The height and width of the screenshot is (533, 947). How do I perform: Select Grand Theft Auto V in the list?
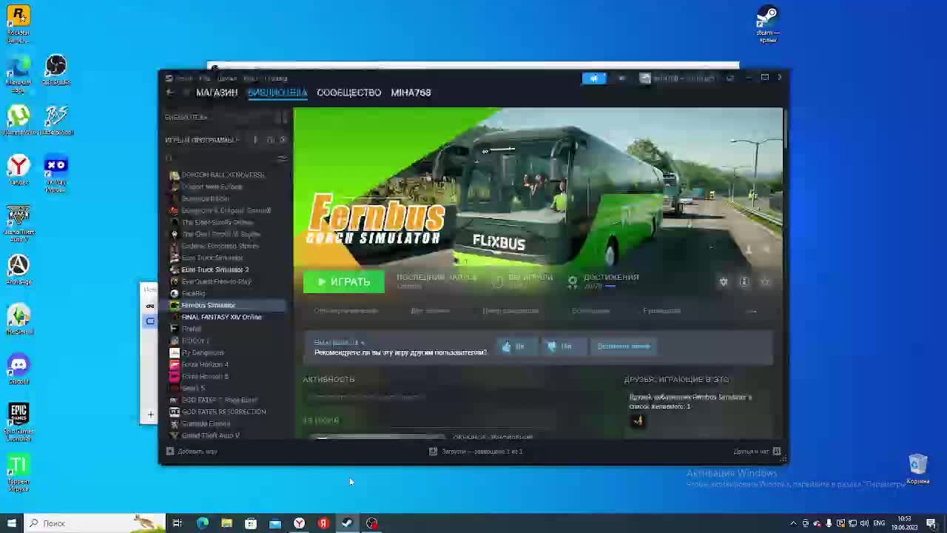[x=210, y=435]
